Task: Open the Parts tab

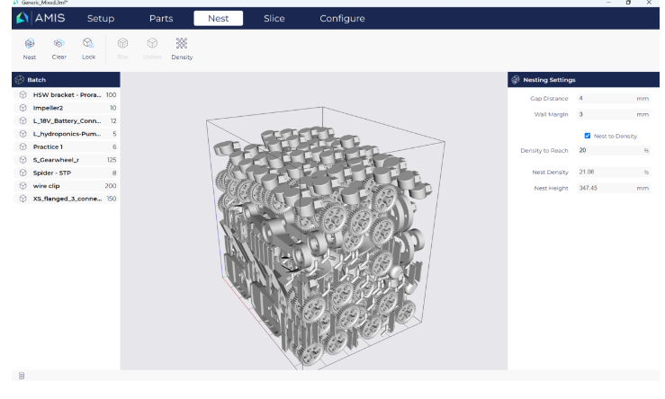Action: pyautogui.click(x=160, y=18)
